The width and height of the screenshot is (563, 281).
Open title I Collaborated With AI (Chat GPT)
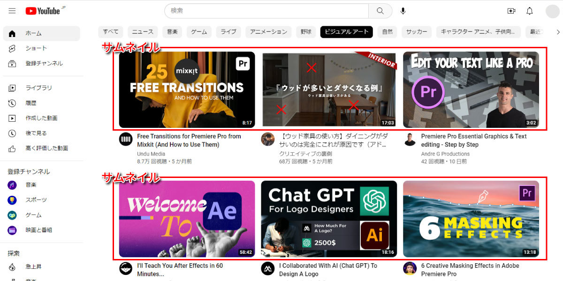tap(328, 270)
